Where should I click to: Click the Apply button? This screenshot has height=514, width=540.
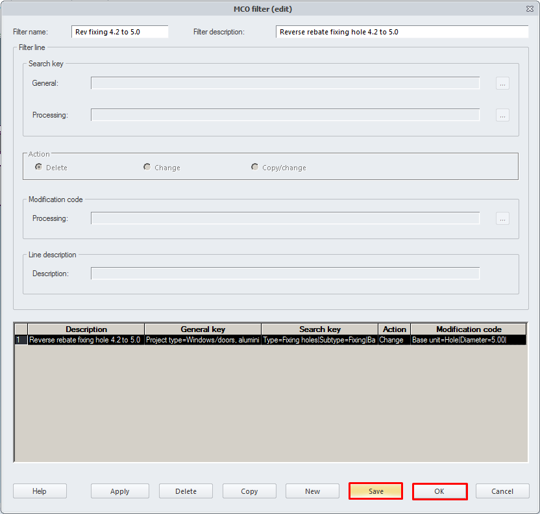pos(119,491)
